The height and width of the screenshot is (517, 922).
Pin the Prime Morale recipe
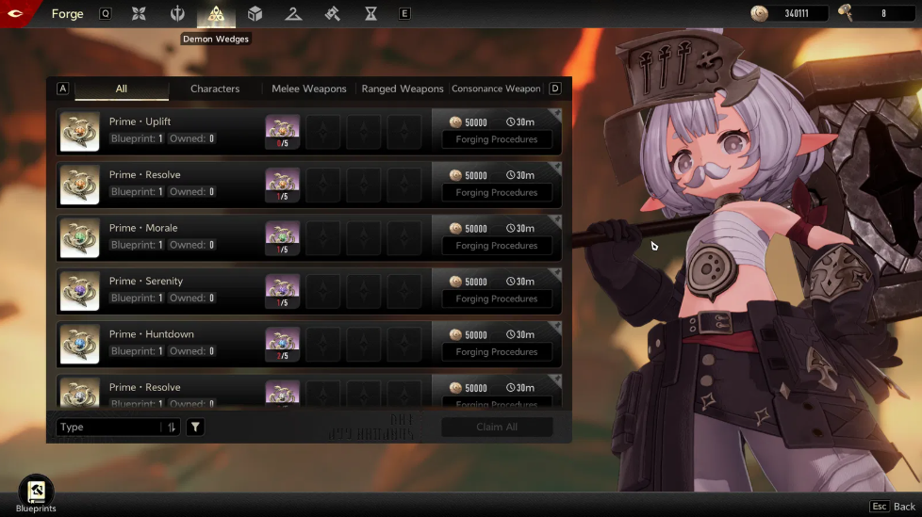coord(556,219)
